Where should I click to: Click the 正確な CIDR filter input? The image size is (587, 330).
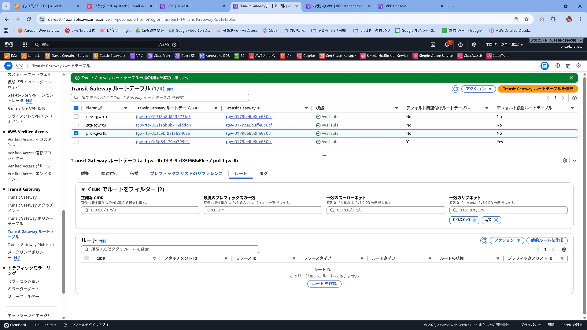click(x=140, y=210)
